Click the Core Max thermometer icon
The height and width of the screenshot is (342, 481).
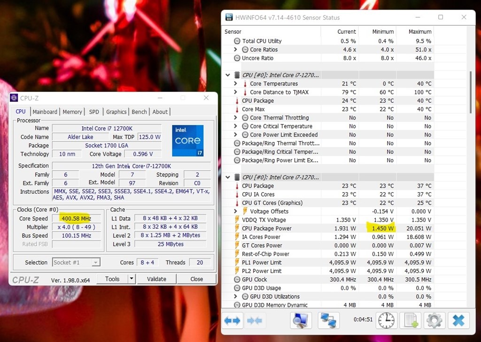[x=237, y=109]
